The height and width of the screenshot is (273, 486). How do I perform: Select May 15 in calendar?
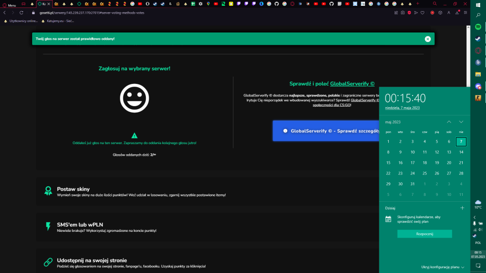[388, 162]
